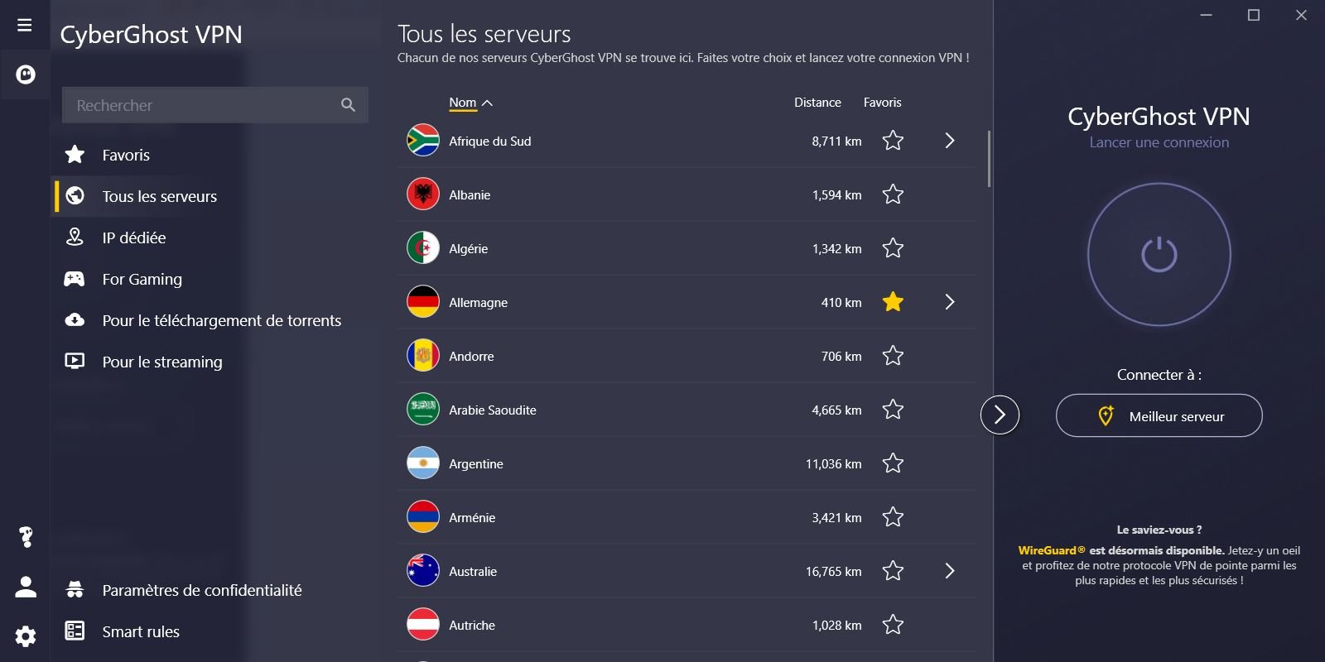Click the Meilleur serveur button
The width and height of the screenshot is (1325, 662).
[x=1159, y=415]
